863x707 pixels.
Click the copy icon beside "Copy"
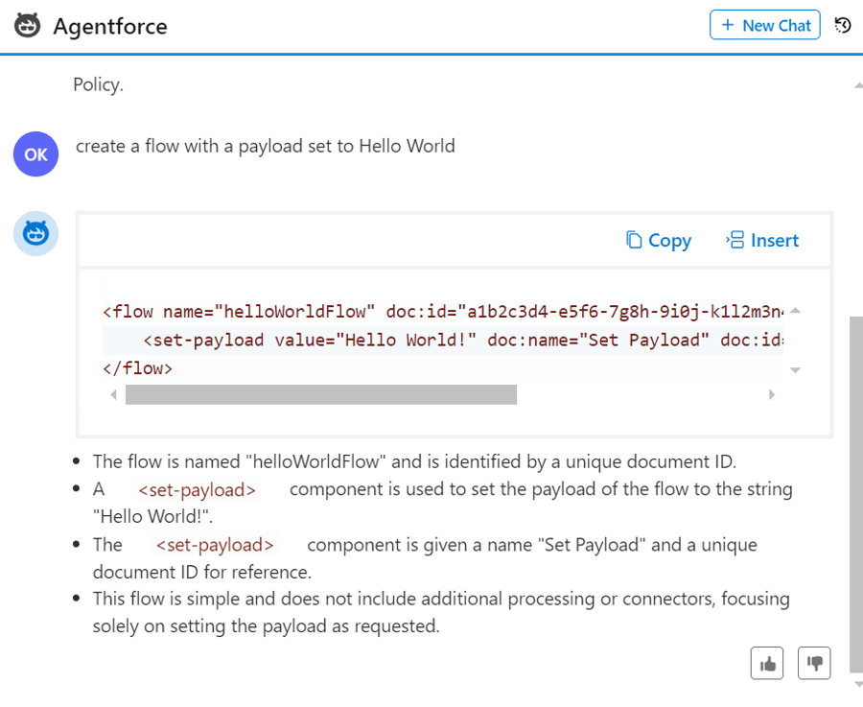pos(633,240)
